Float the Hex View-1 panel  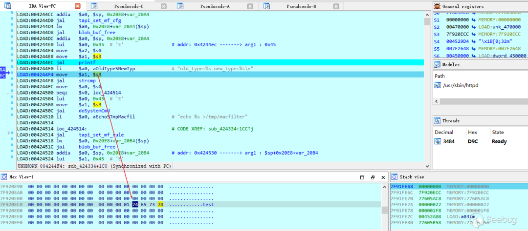tap(373, 177)
